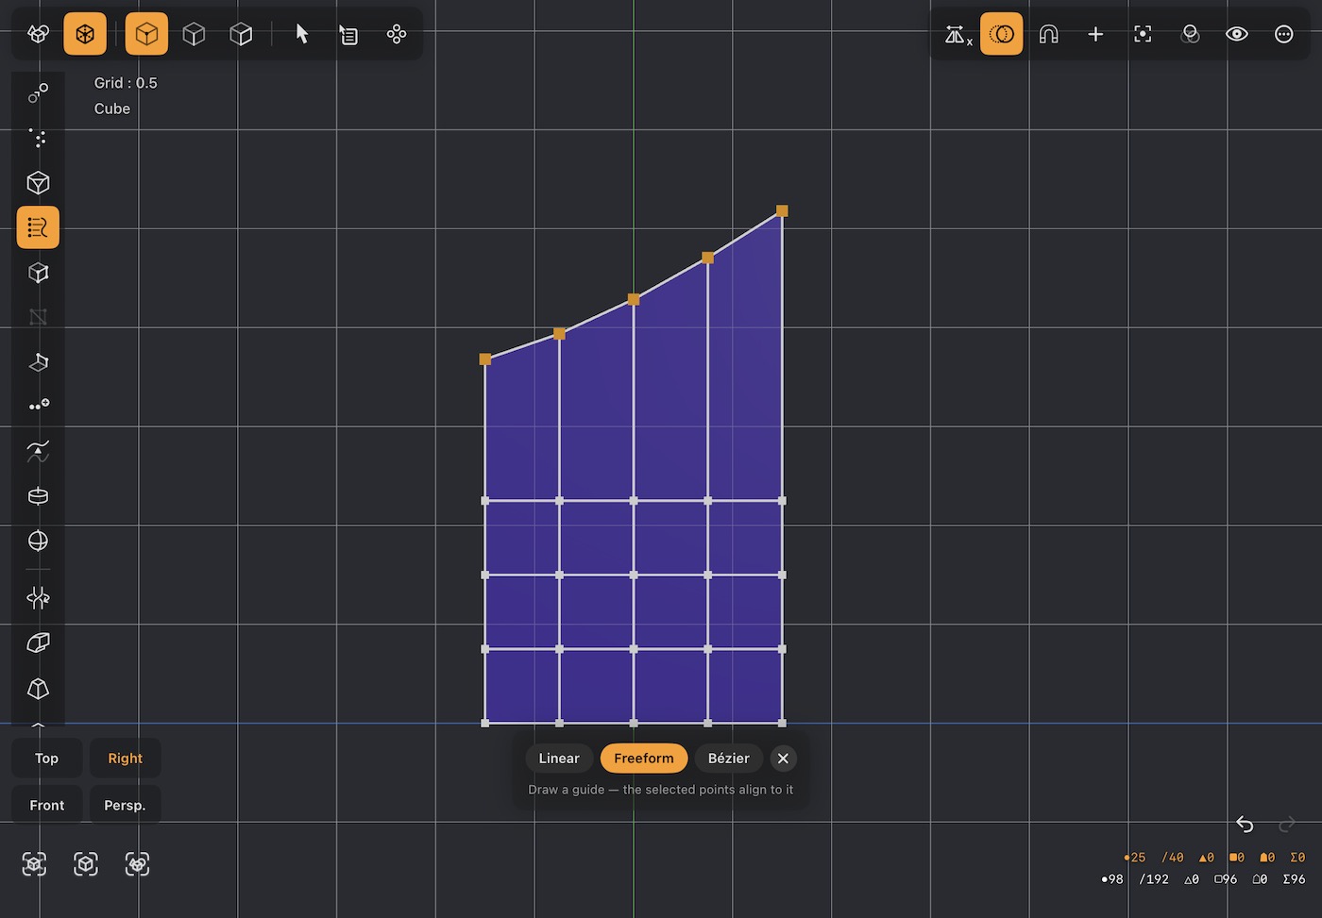Click the four-circles cluster icon

point(397,34)
